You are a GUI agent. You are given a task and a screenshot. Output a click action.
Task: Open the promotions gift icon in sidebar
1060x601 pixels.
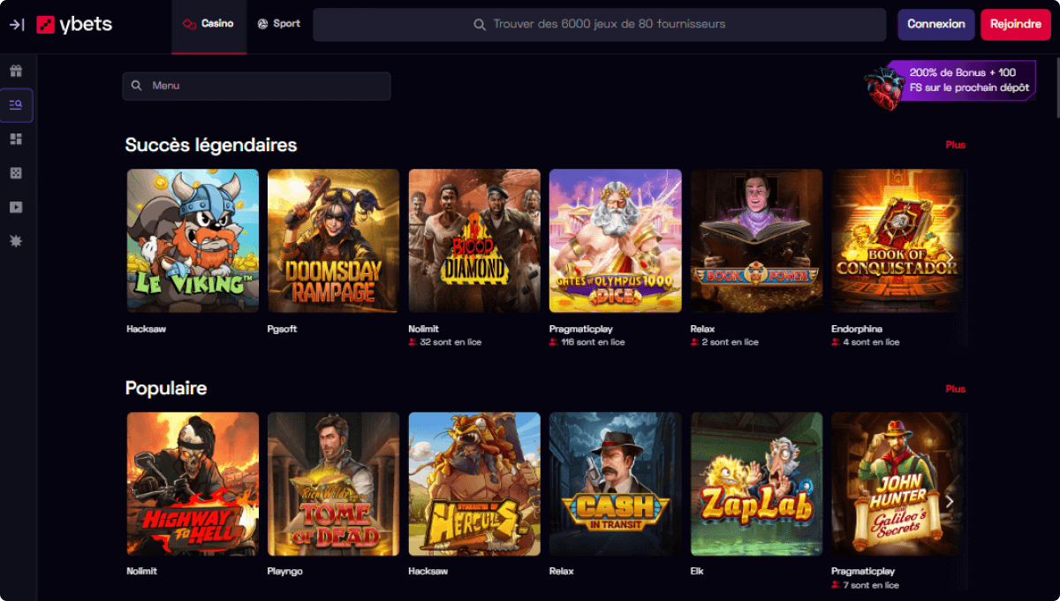[x=16, y=71]
